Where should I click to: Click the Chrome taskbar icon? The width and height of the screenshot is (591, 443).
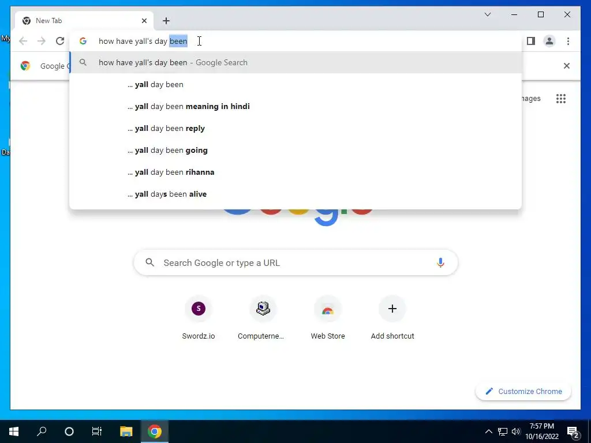click(155, 431)
